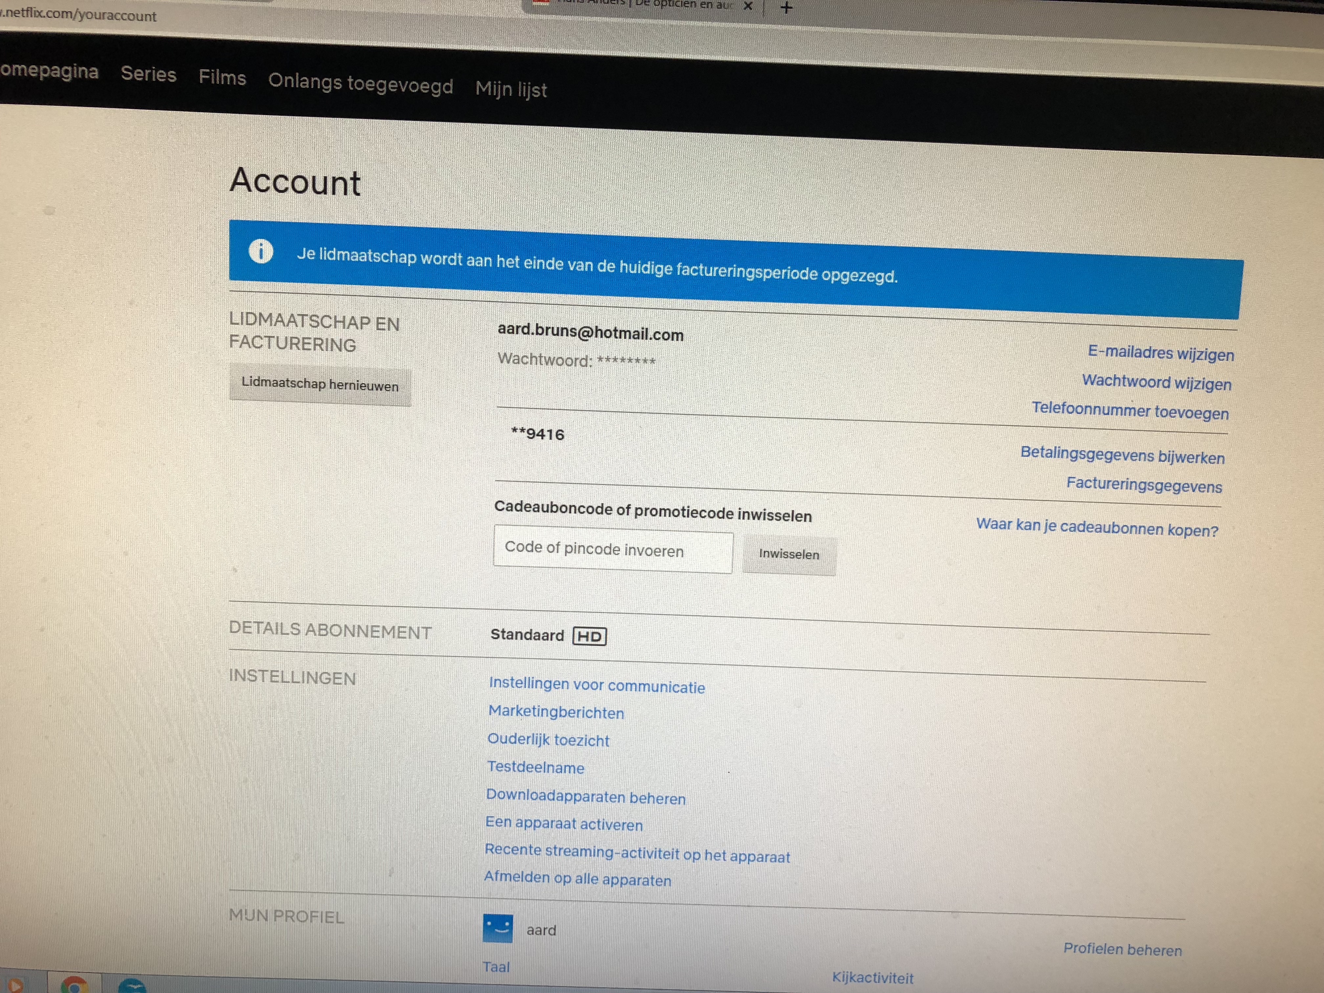1324x993 pixels.
Task: Open E-mailadres wijzigen link
Action: pyautogui.click(x=1160, y=353)
